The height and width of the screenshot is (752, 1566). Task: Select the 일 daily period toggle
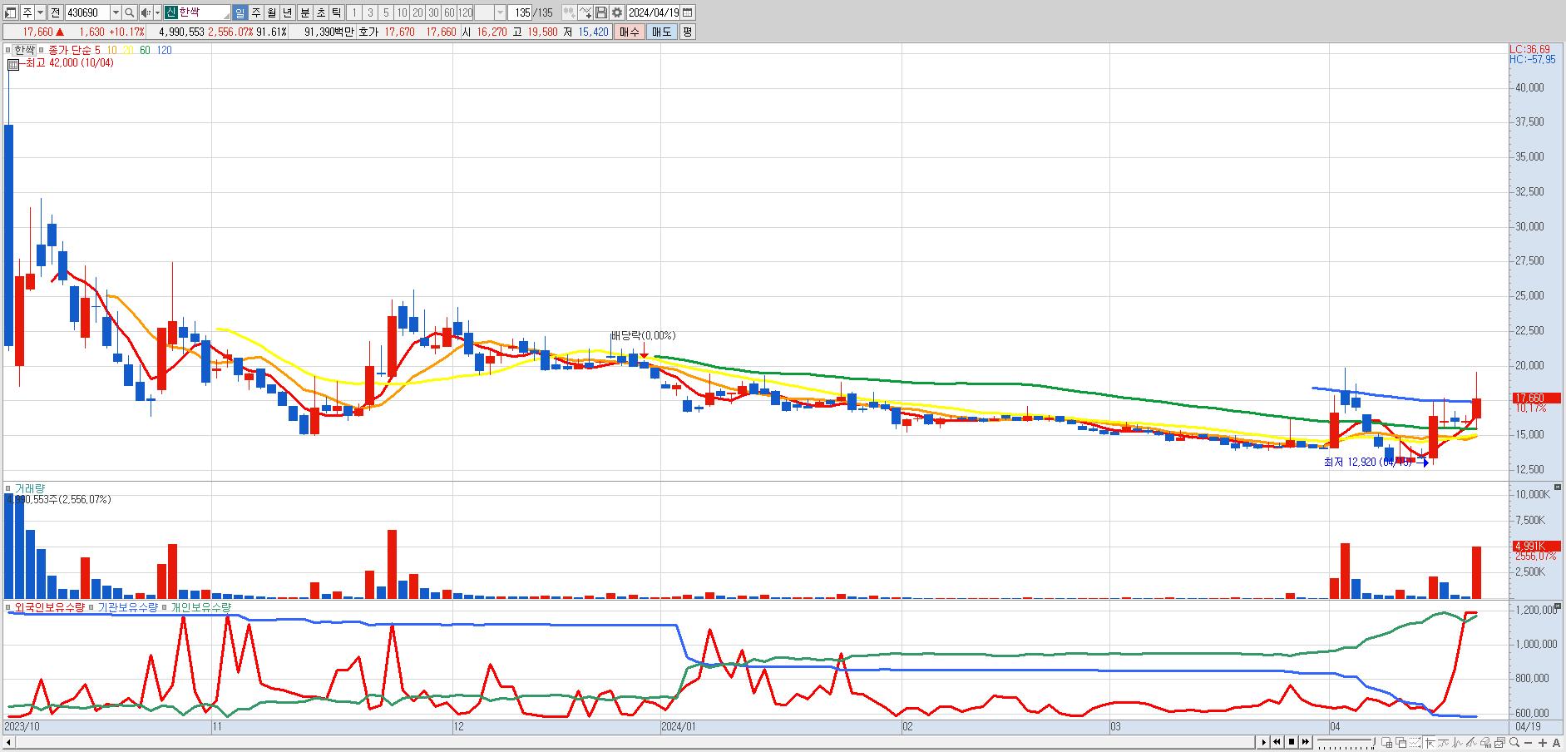[x=240, y=12]
